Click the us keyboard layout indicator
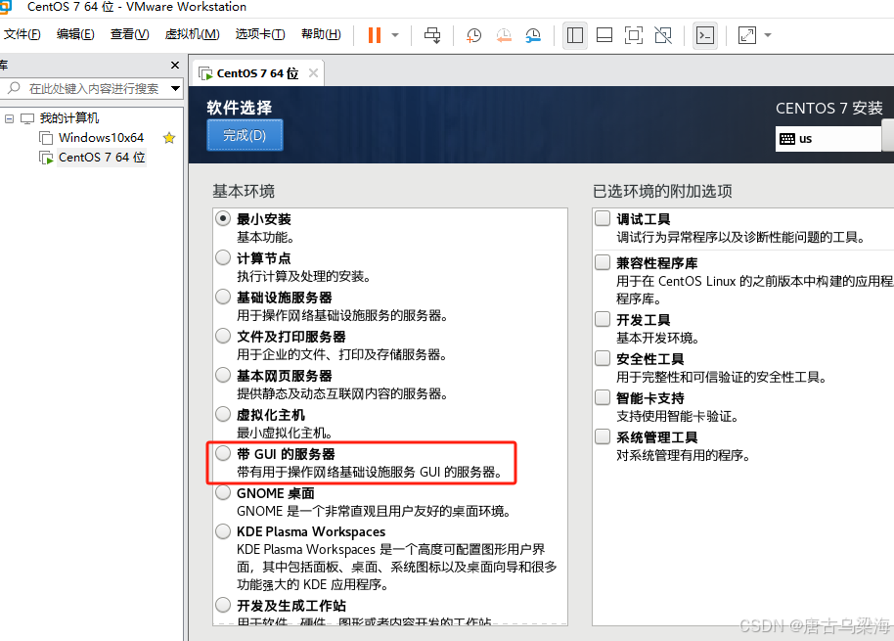The height and width of the screenshot is (641, 894). (827, 139)
